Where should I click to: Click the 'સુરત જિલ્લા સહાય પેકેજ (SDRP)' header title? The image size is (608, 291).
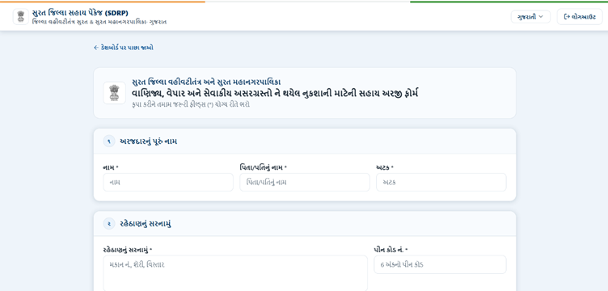tap(80, 13)
